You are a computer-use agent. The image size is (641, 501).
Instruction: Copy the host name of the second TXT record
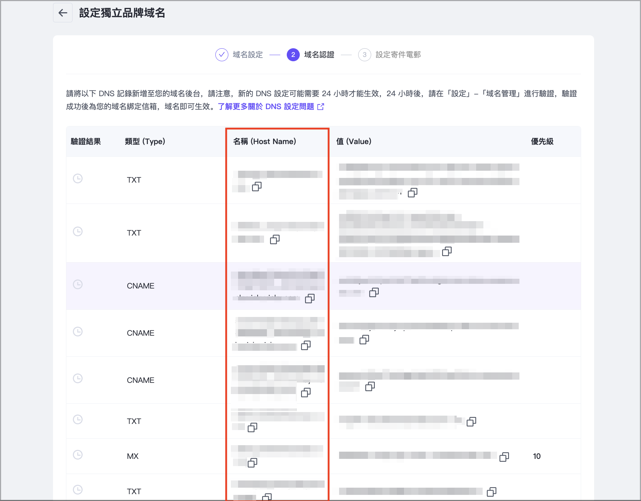pyautogui.click(x=275, y=240)
